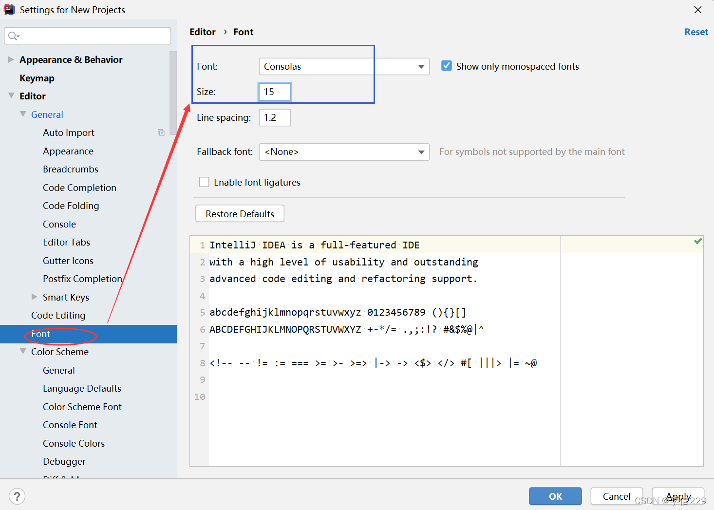714x510 pixels.
Task: Open the Font dropdown showing Consolas
Action: pyautogui.click(x=344, y=66)
